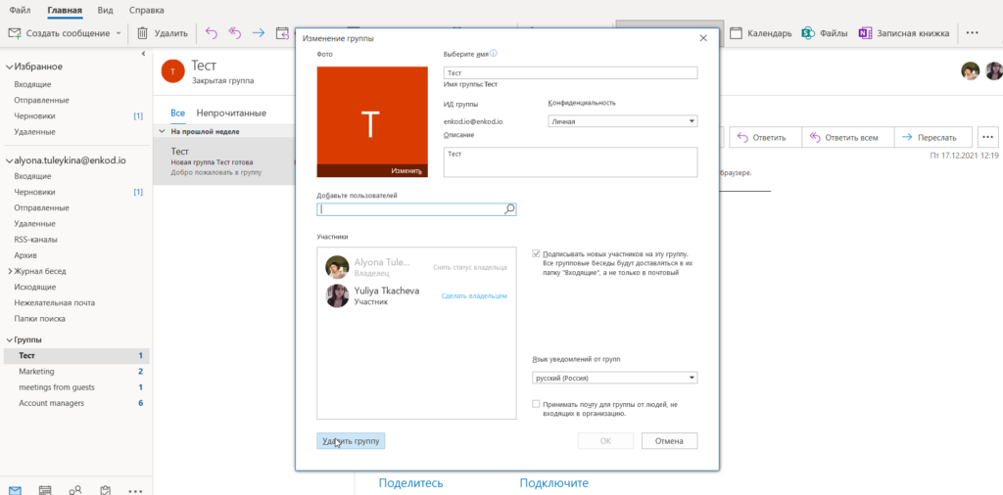Click the first member avatar at top right
The image size is (1003, 495).
point(971,70)
